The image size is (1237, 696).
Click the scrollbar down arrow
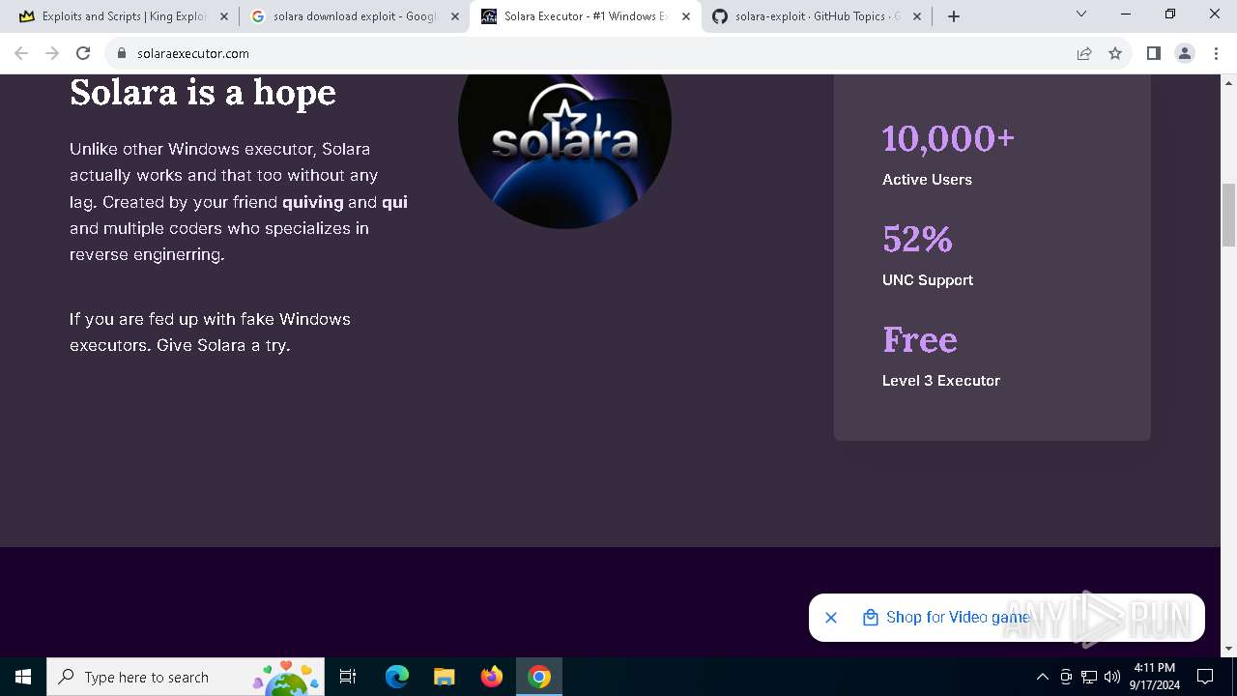[1228, 649]
